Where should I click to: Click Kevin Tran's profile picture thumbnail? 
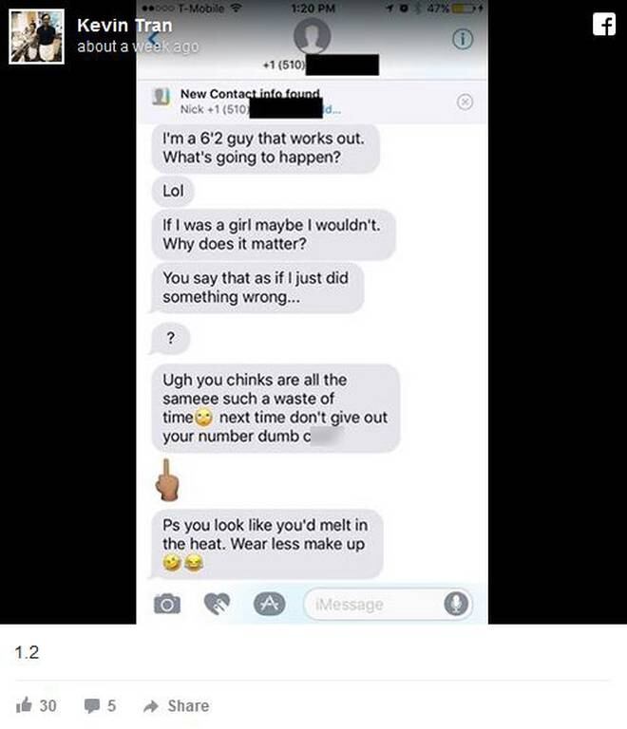pos(36,36)
